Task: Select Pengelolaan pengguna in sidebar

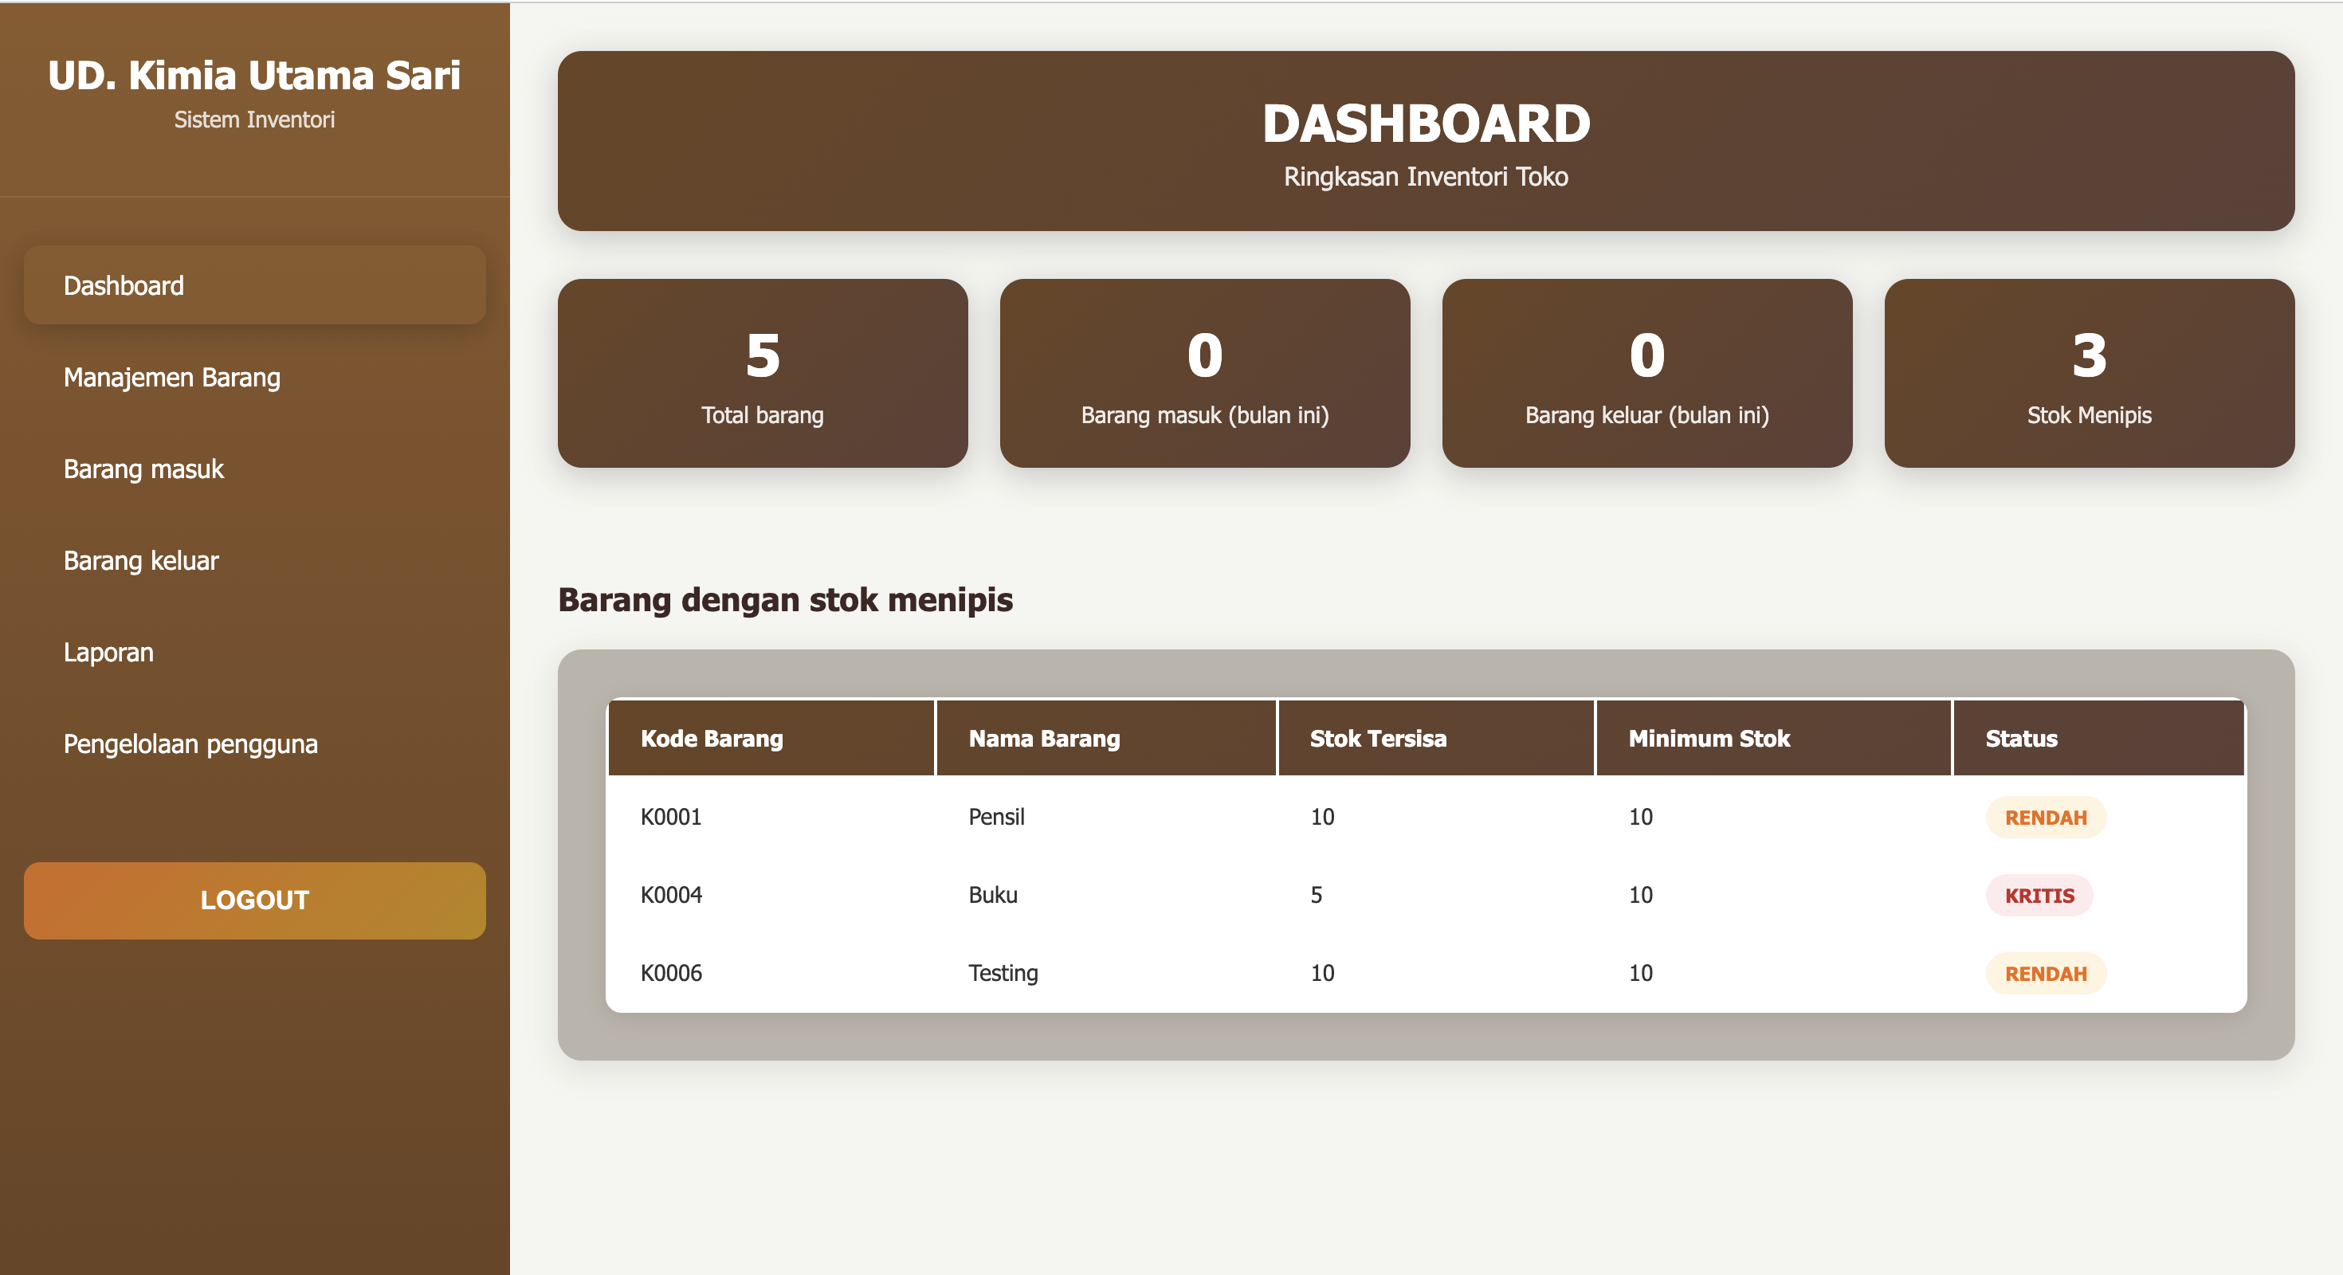Action: point(190,745)
